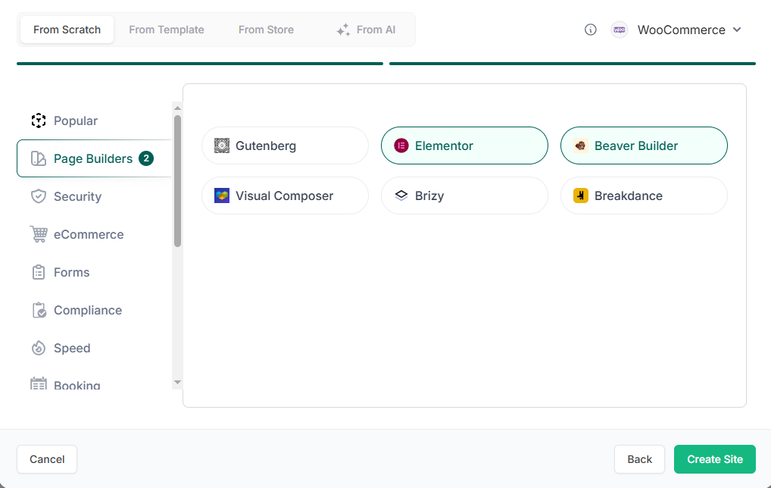Switch to From Scratch tab

coord(67,30)
